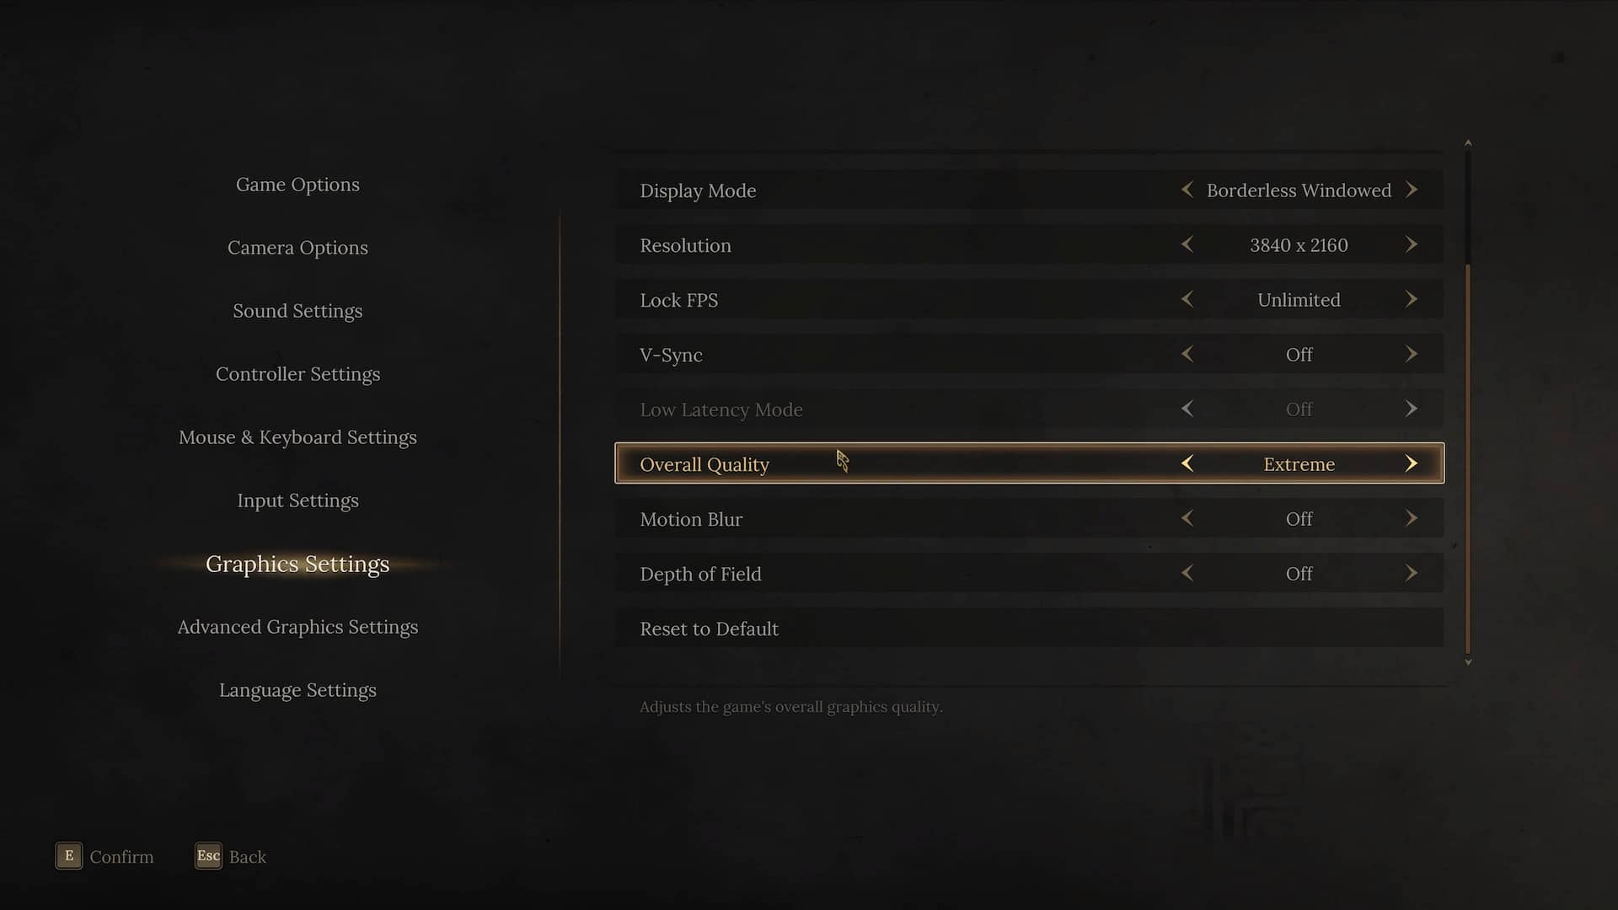
Task: Switch to Sound Settings category
Action: 297,311
